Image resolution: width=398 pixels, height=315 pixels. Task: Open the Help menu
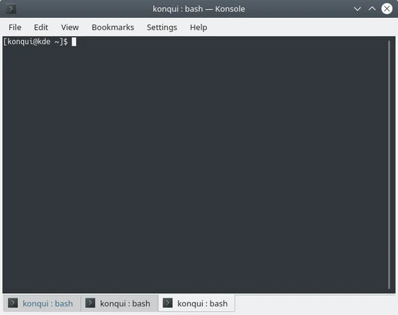point(198,27)
